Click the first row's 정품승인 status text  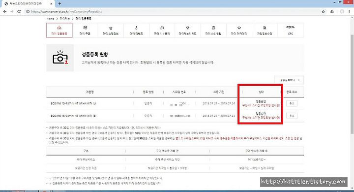click(x=261, y=101)
